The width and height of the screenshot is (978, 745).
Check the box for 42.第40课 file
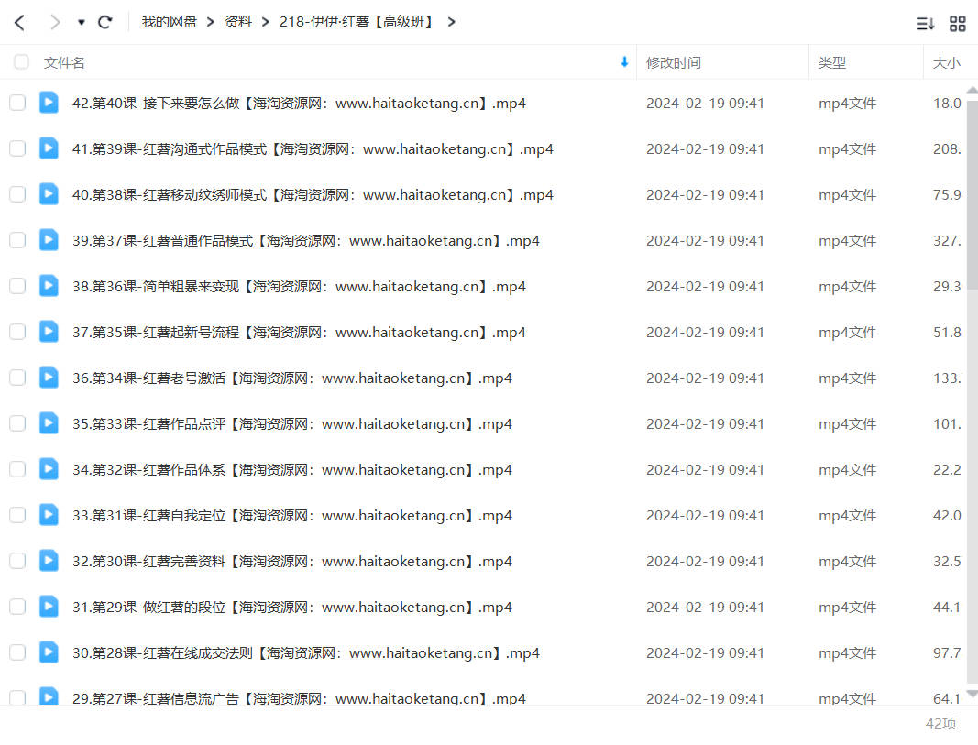click(x=17, y=103)
